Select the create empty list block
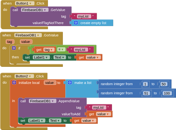 point(92,23)
